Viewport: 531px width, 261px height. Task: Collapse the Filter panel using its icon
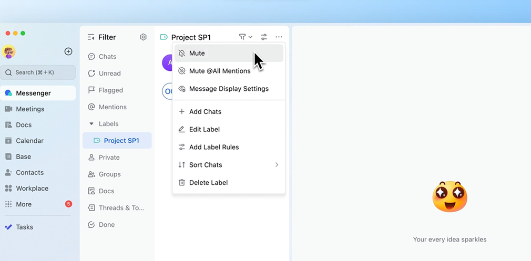91,37
